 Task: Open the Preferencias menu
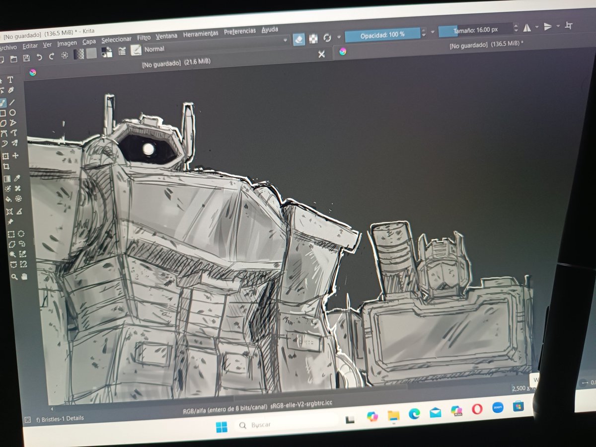click(240, 31)
